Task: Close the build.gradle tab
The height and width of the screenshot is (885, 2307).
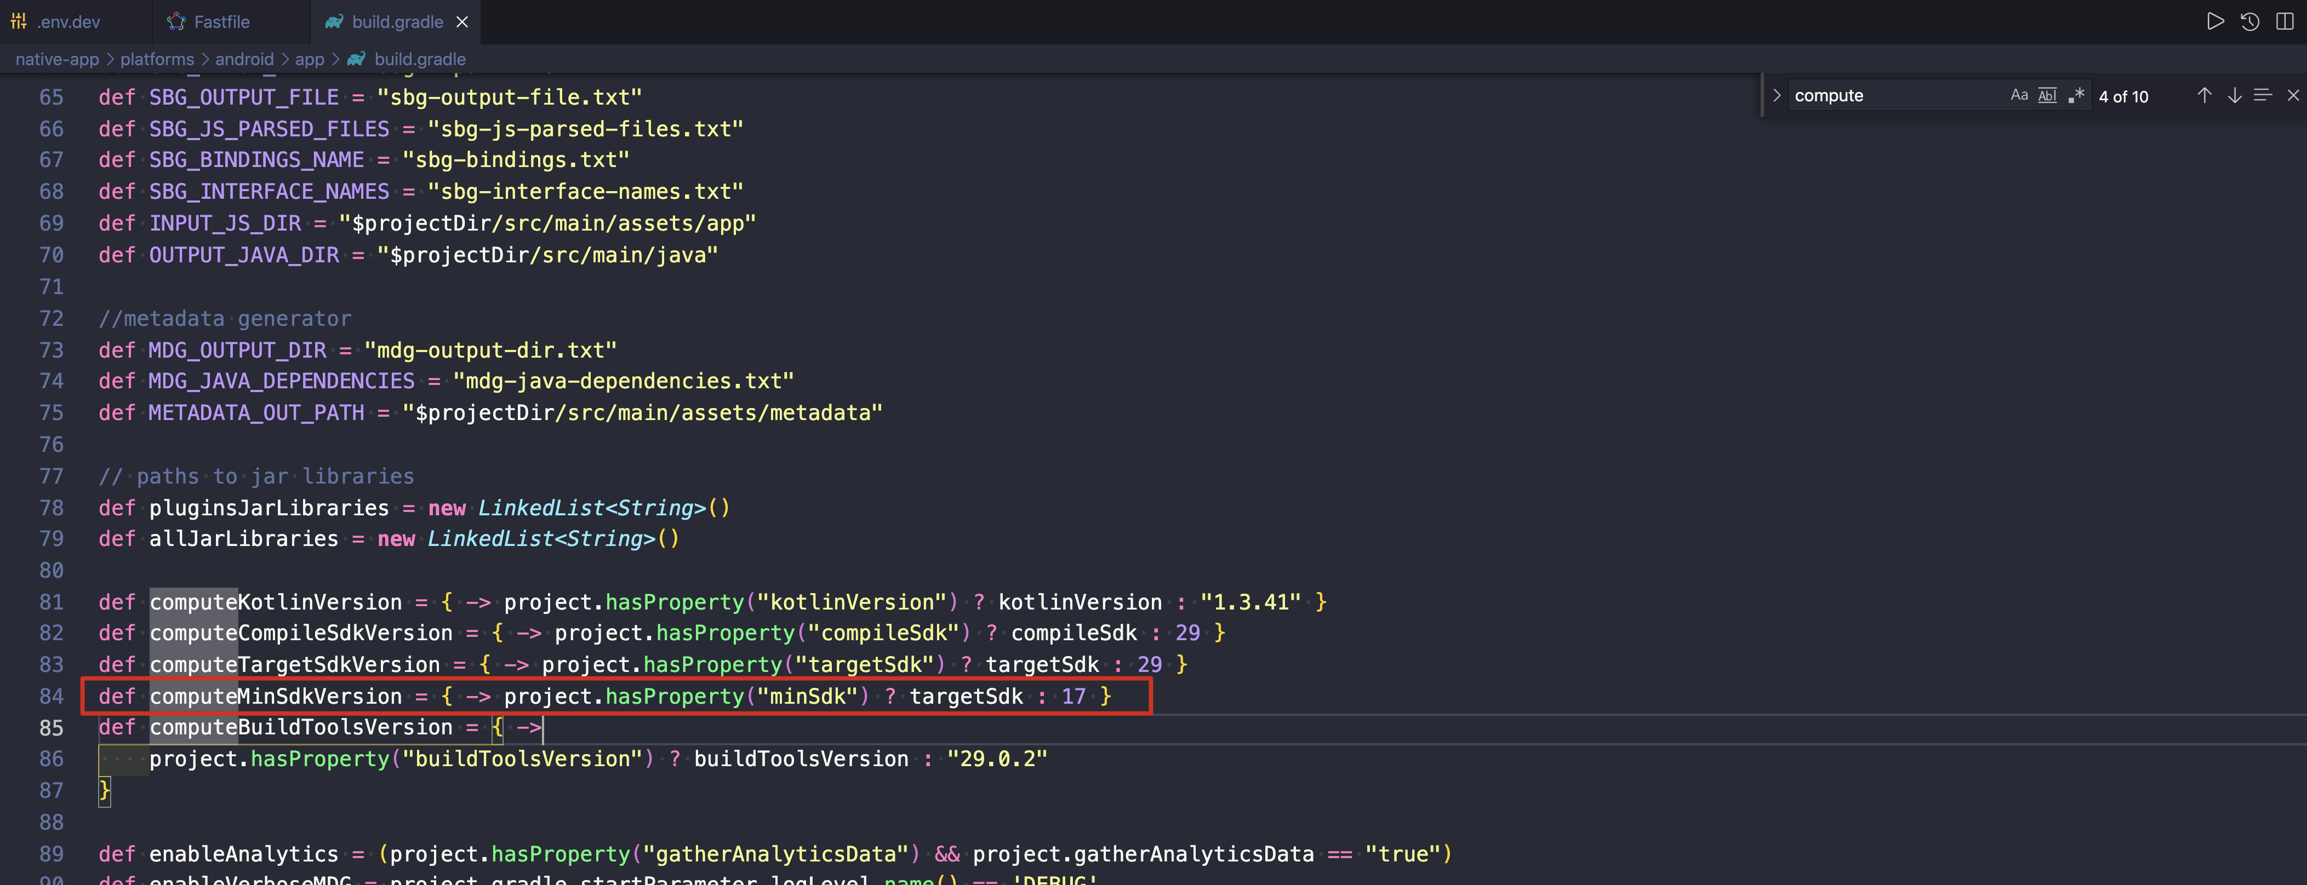Action: pos(462,21)
